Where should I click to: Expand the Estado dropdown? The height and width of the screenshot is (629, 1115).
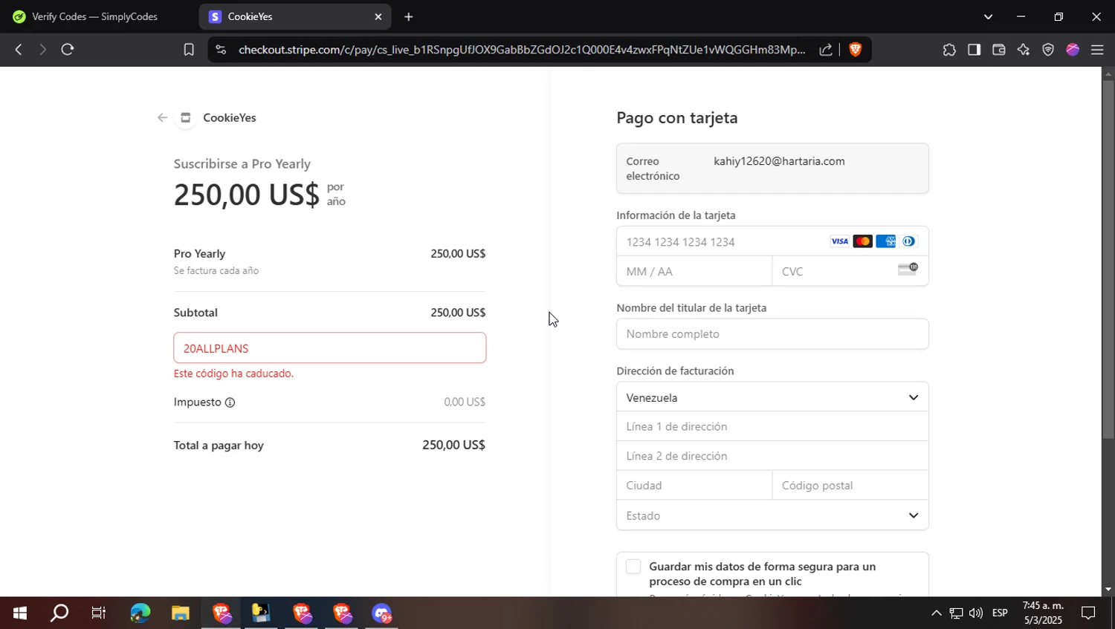click(x=772, y=515)
